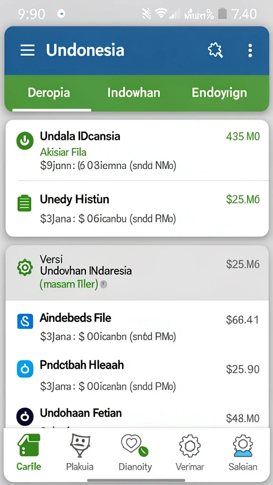Tap the blue S icon for Aindebeds File
Viewport: 273px width, 485px height.
tap(25, 321)
